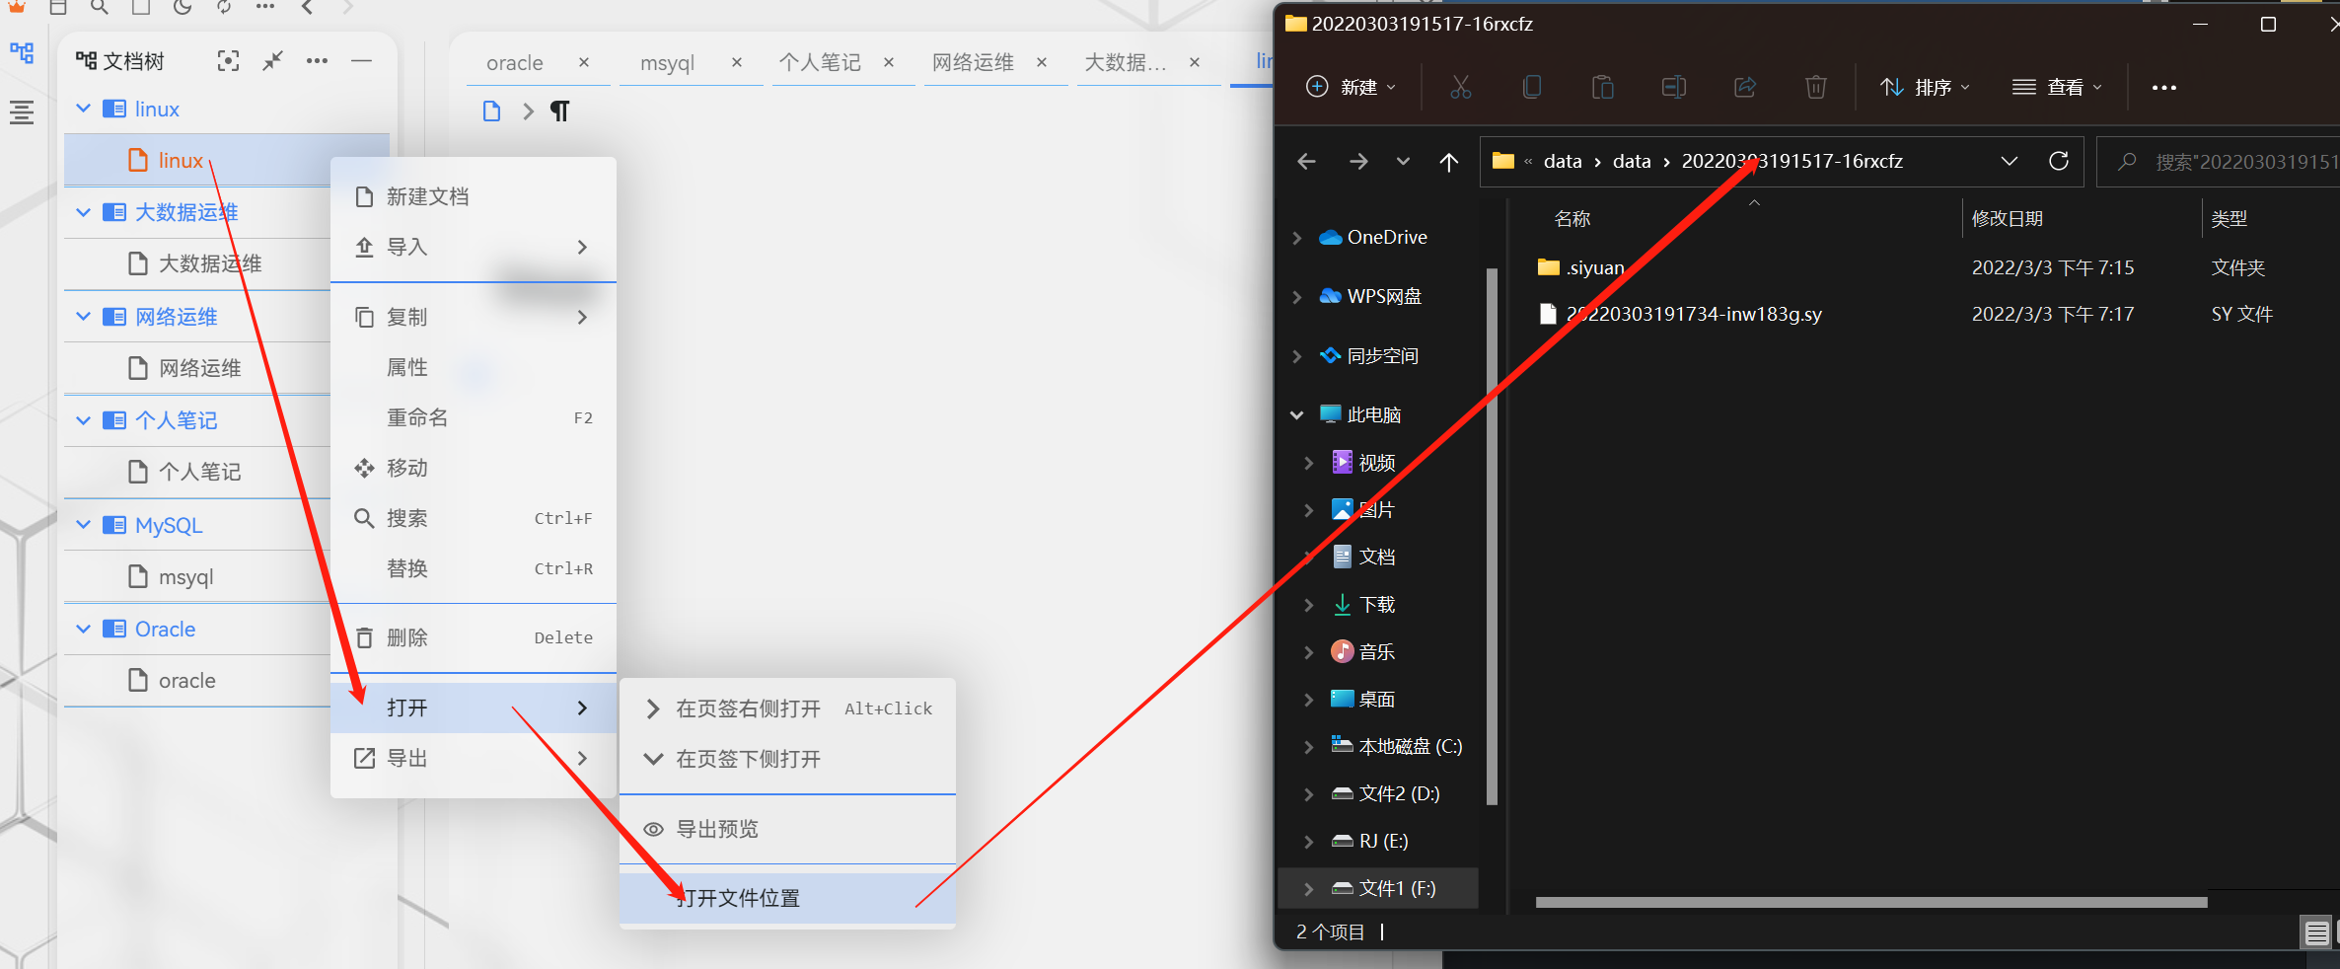Click the delete trash icon in the Explorer toolbar
This screenshot has height=969, width=2340.
(x=1815, y=88)
